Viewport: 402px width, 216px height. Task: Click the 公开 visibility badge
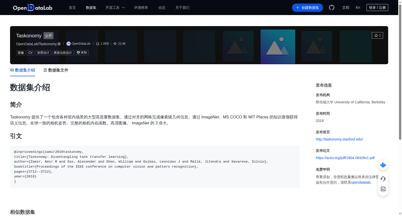point(48,36)
